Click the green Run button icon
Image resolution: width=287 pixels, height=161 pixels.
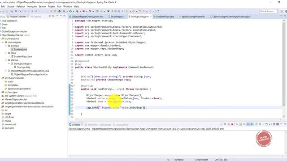tap(70, 11)
